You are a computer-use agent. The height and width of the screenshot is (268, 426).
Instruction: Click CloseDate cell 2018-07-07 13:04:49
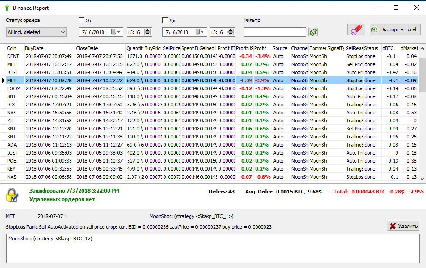pyautogui.click(x=100, y=72)
